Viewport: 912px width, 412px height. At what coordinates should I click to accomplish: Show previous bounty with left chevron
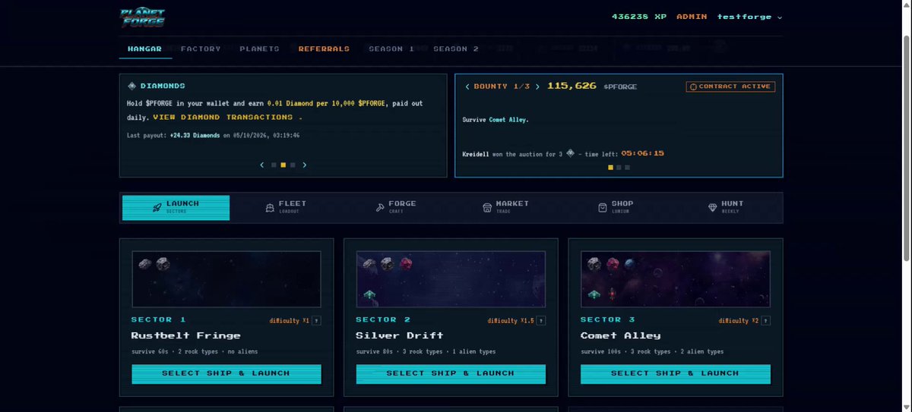pos(467,86)
